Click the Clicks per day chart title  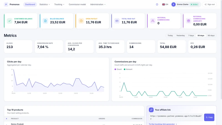pyautogui.click(x=14, y=62)
